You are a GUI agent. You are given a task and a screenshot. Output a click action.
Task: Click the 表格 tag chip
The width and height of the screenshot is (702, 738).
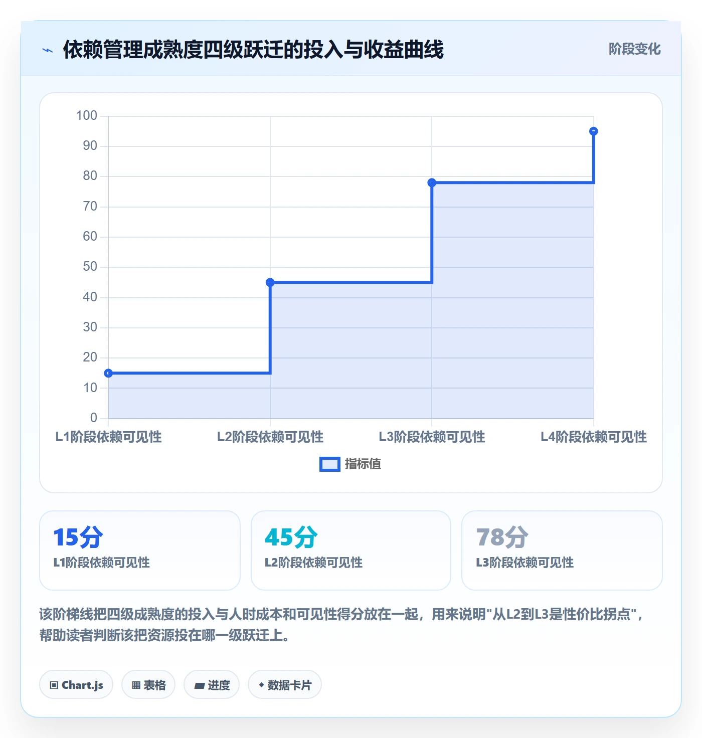pos(148,684)
